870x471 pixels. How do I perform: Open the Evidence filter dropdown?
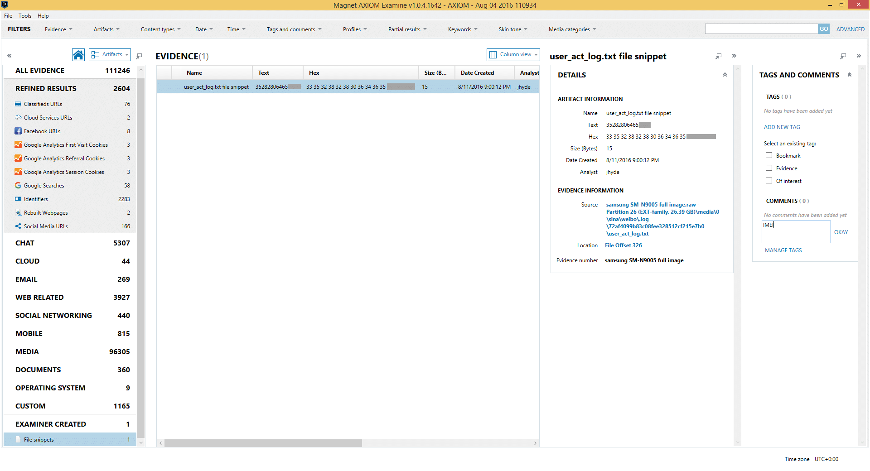point(58,29)
